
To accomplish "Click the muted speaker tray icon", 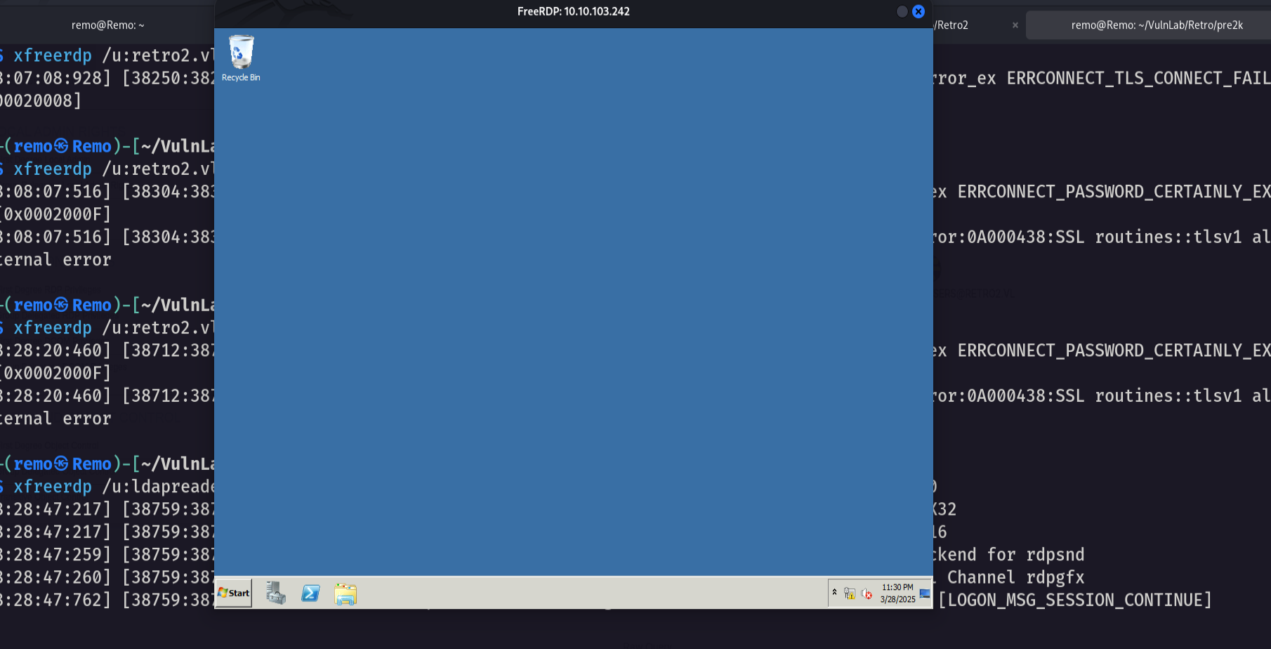I will click(867, 594).
